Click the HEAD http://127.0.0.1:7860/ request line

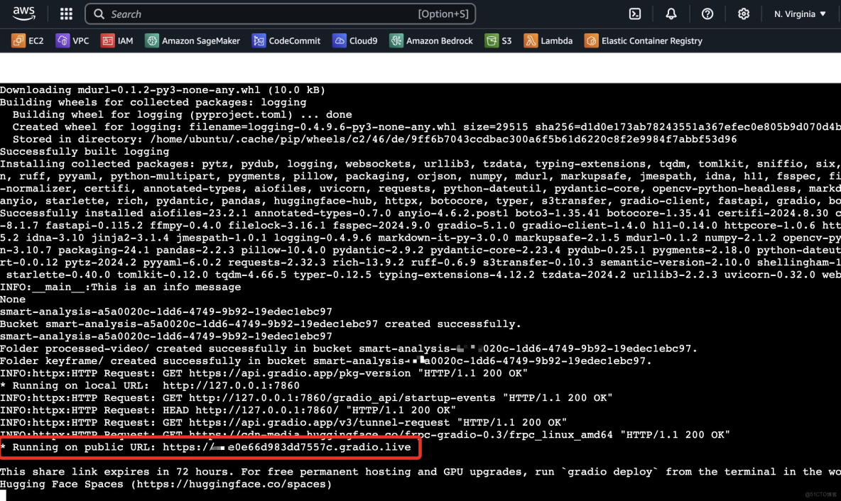(228, 410)
